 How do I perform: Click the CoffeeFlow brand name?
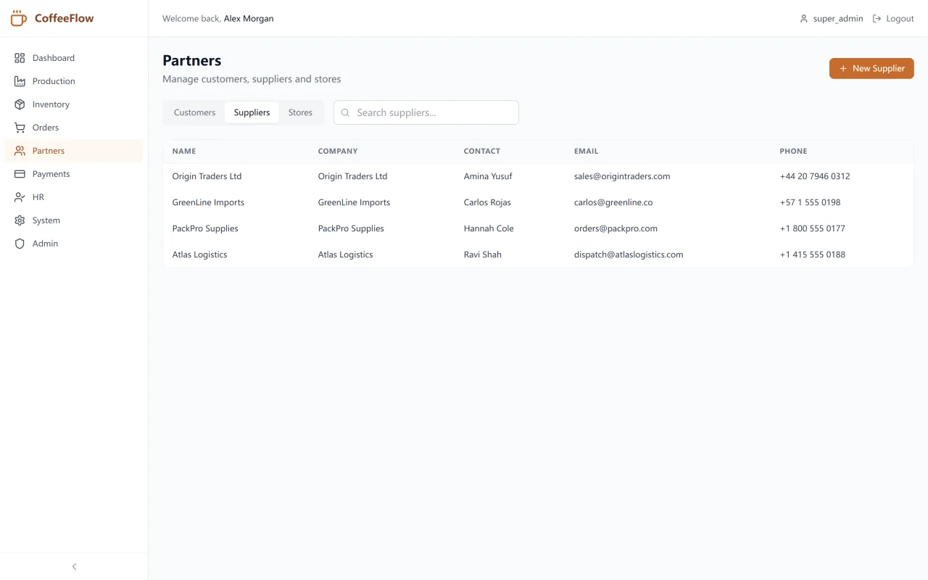point(65,18)
